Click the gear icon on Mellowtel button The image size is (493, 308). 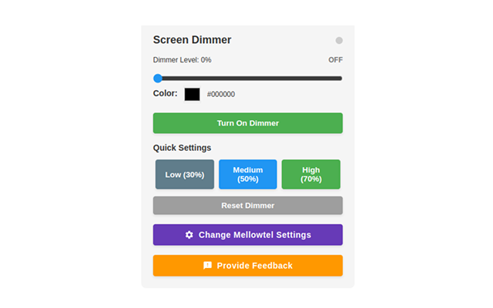[x=189, y=235]
